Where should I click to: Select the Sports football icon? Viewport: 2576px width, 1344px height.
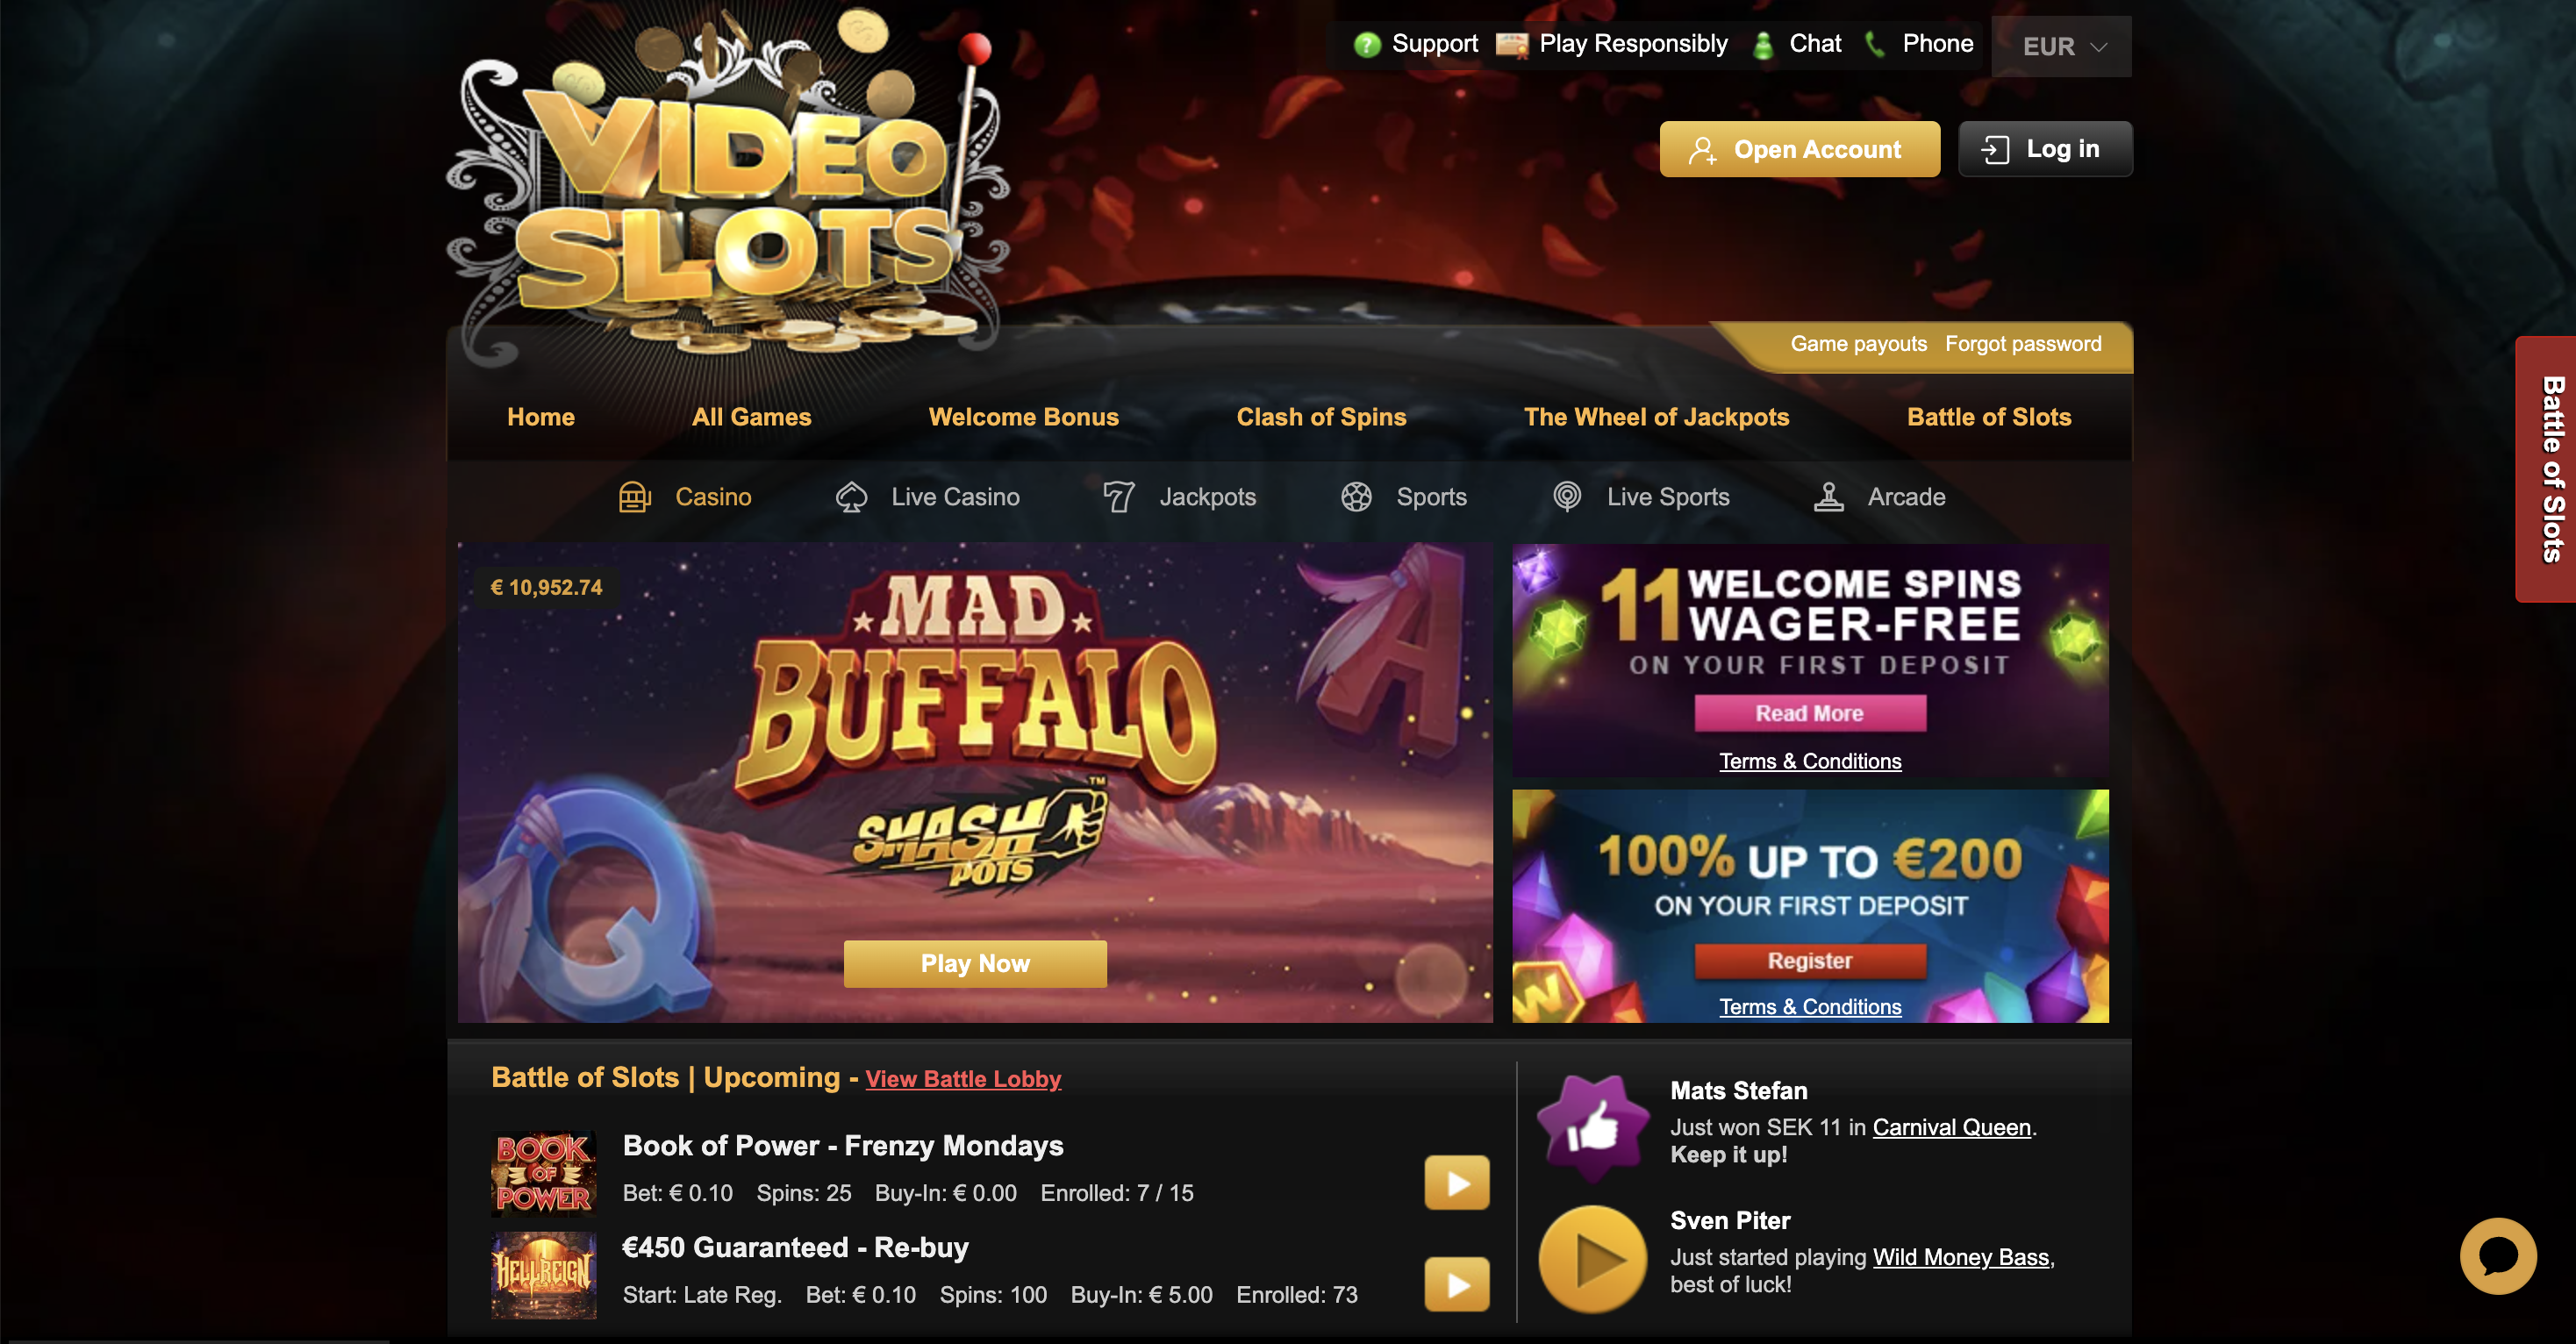(1356, 497)
